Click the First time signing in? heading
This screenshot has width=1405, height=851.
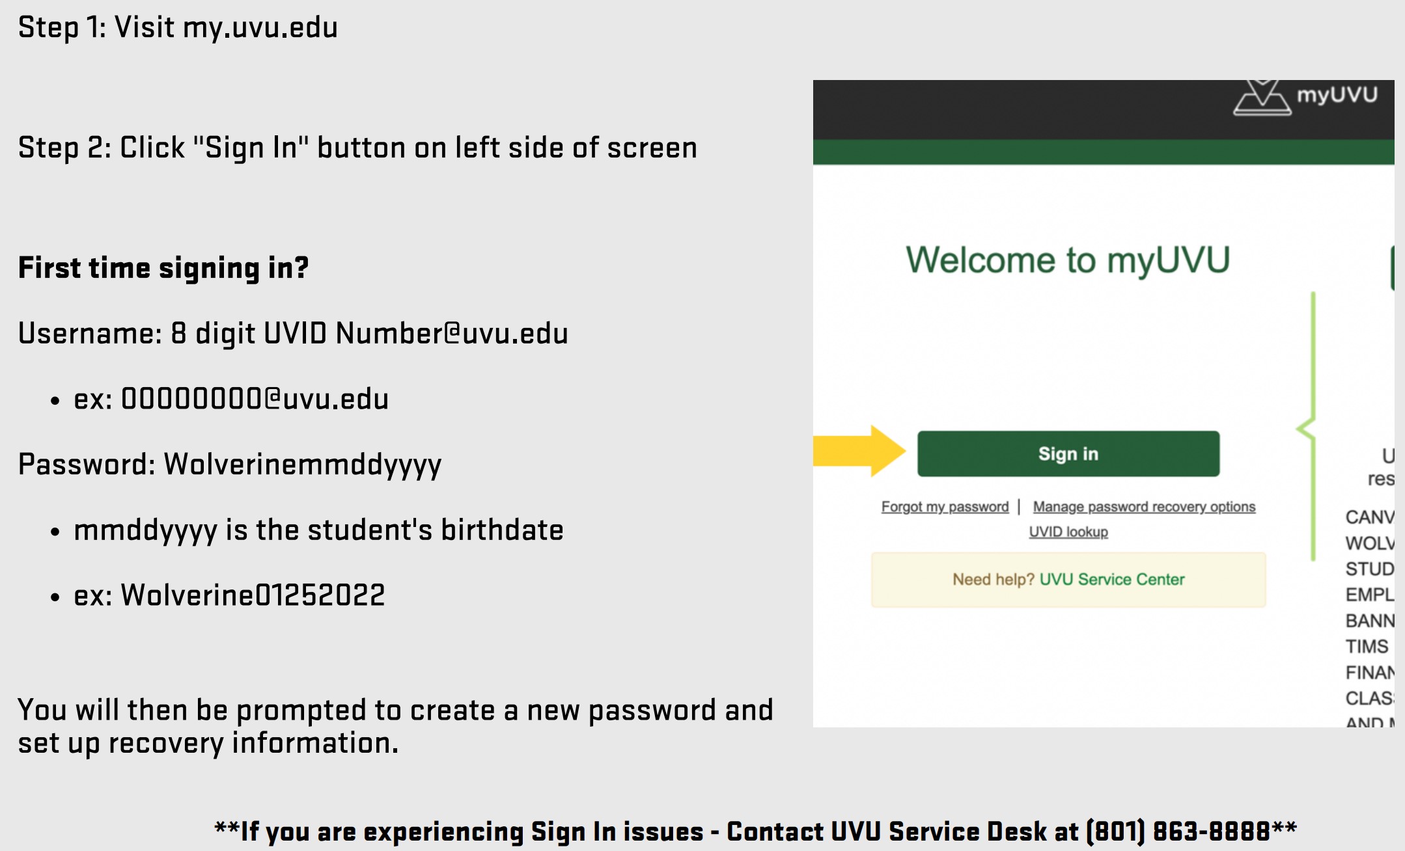[x=163, y=268]
